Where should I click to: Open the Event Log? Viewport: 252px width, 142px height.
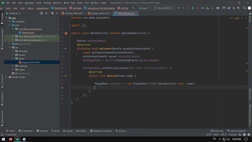coord(217,131)
